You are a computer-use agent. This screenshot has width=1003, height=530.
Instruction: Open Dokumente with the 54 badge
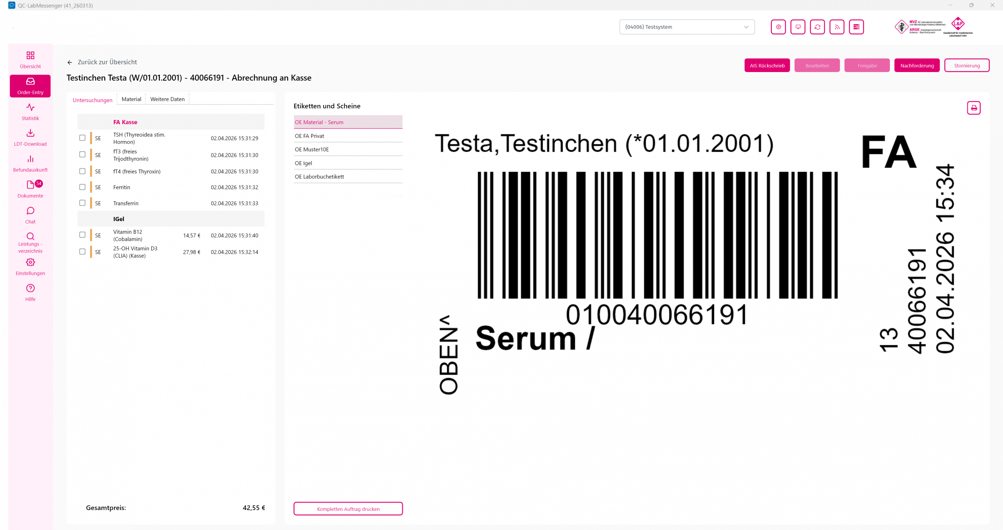[x=30, y=189]
